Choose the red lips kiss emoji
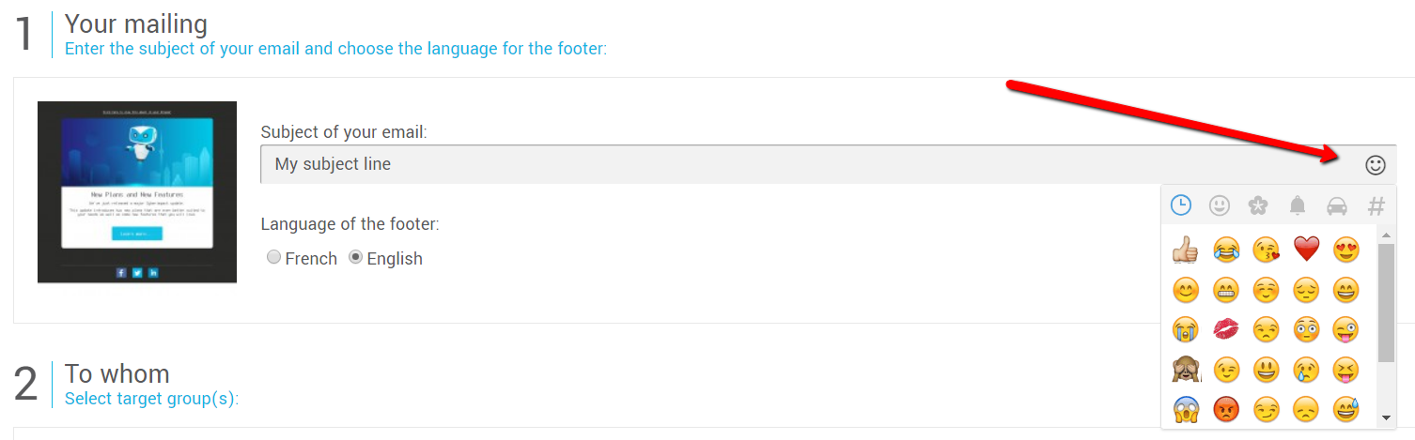Screen dimensions: 1415x440 1225,328
